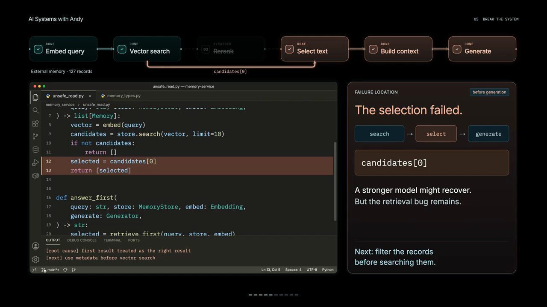Open the Accounts icon in activity bar
Screen dimensions: 547x307
coord(35,246)
